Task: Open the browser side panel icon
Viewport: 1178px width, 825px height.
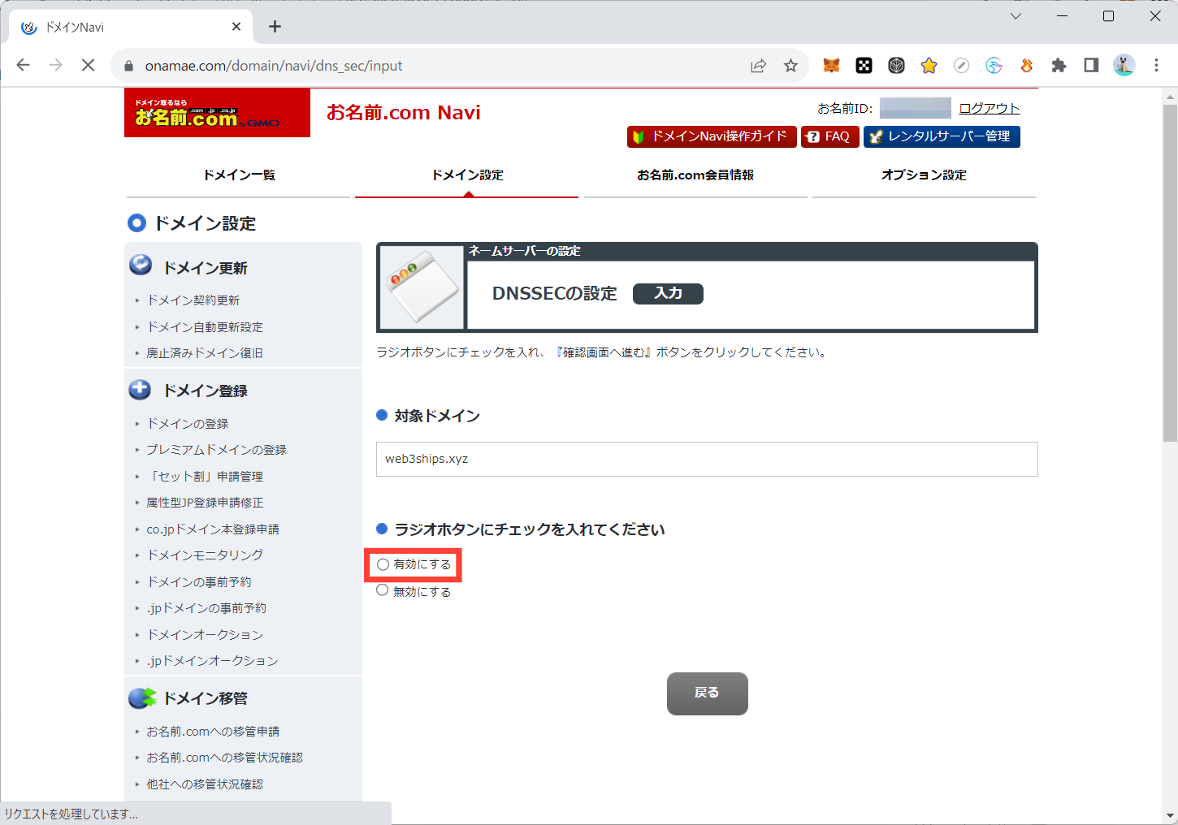Action: [1091, 66]
